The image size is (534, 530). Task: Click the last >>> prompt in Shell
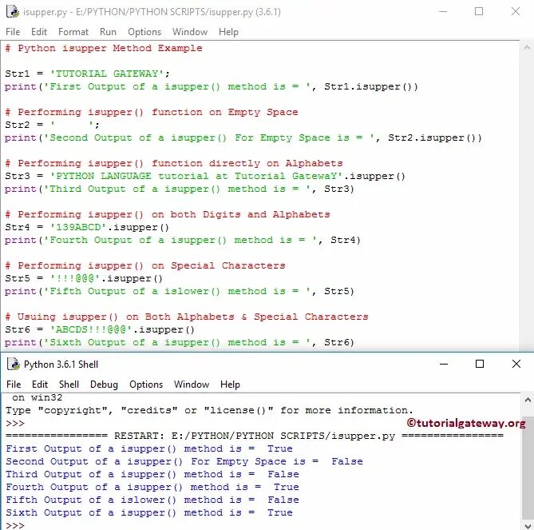(15, 525)
